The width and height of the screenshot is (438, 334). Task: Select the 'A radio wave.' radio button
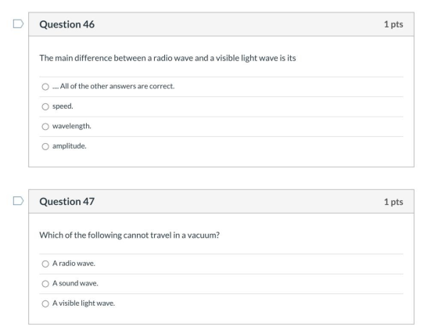click(x=45, y=264)
